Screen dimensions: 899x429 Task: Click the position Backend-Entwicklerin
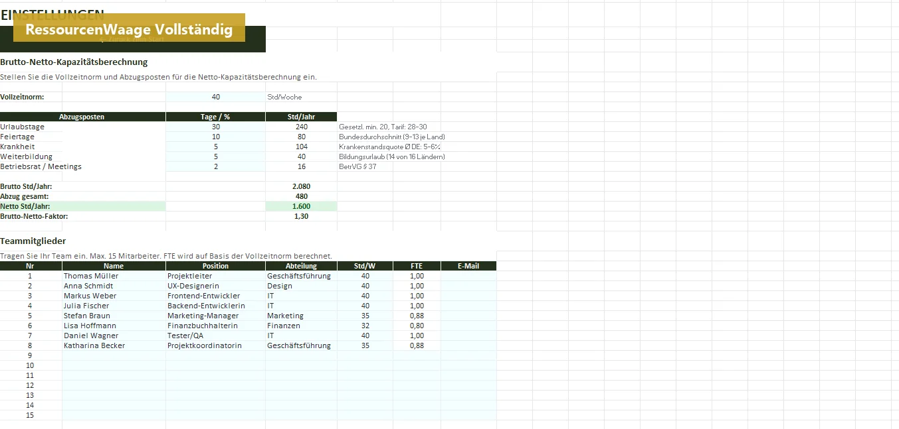(215, 306)
